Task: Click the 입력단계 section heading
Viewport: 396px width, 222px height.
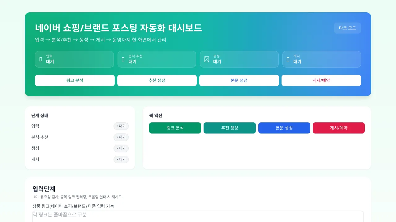Action: pos(44,189)
